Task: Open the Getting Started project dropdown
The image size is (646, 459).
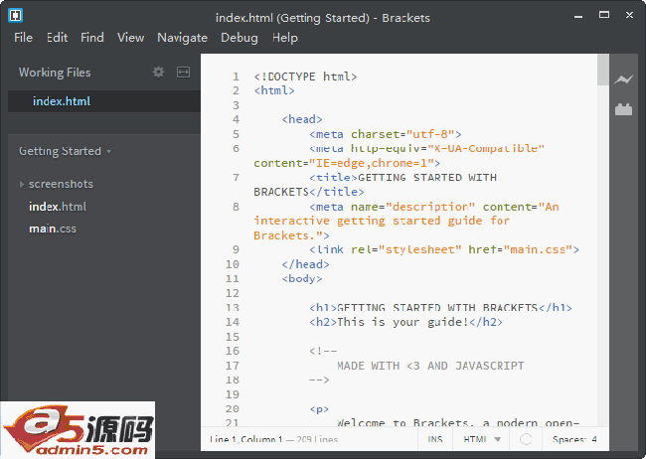Action: coord(65,151)
